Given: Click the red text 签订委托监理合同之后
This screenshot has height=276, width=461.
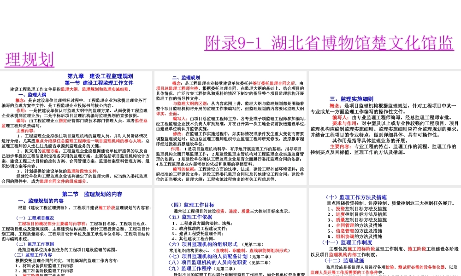Looking at the screenshot, I should click(273, 83).
